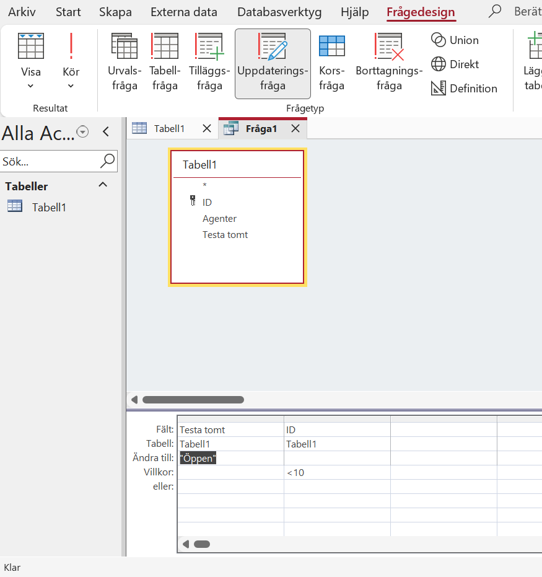Viewport: 542px width, 577px height.
Task: Select the Testa tomt field in Tabell1 list
Action: 225,235
